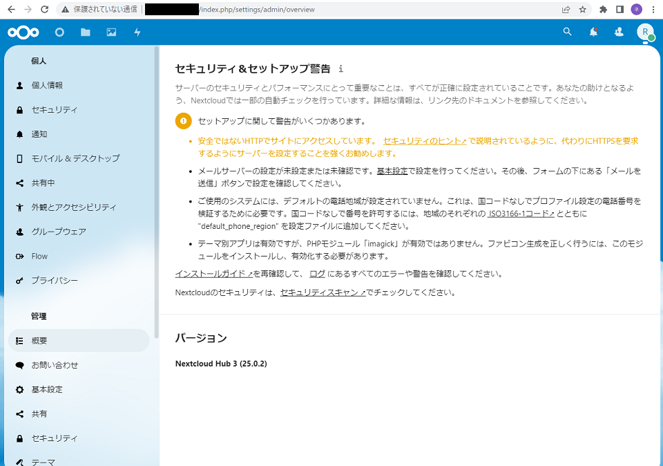Toggle the browser side panel

tap(620, 9)
